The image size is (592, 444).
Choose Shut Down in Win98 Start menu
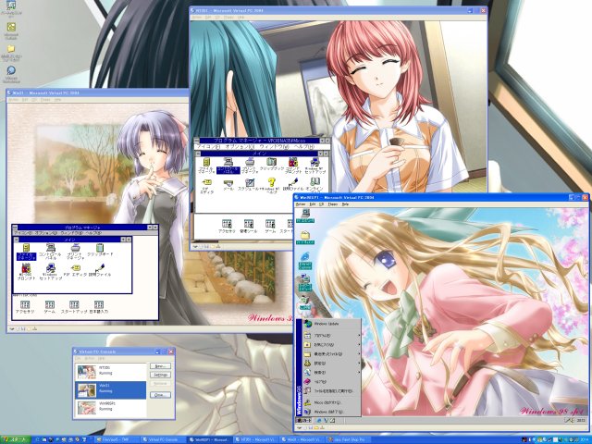click(331, 412)
